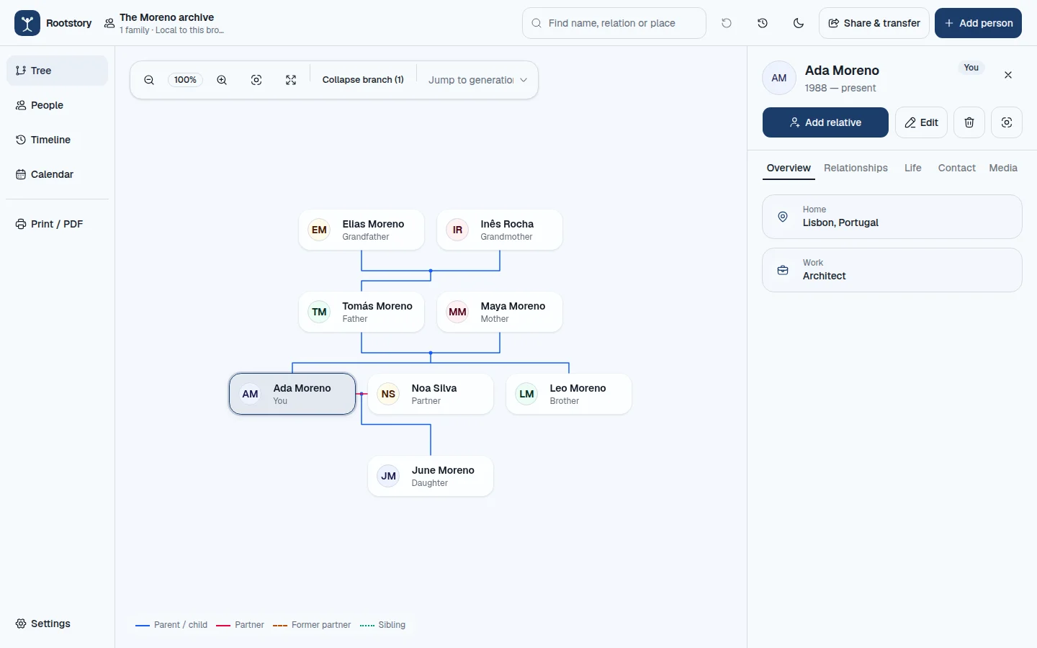Select Tomás Moreno father node
This screenshot has height=648, width=1037.
pos(362,312)
